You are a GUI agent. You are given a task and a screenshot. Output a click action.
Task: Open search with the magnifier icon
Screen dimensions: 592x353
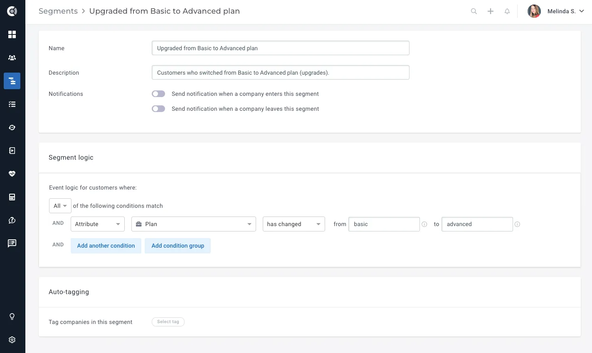[x=474, y=11]
